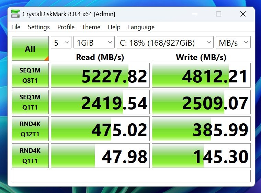This screenshot has height=193, width=261.
Task: Open the Help menu
Action: point(114,27)
